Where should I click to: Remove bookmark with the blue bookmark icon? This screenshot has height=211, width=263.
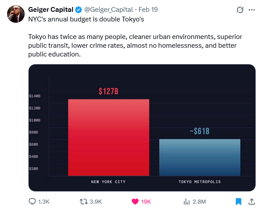tap(238, 202)
